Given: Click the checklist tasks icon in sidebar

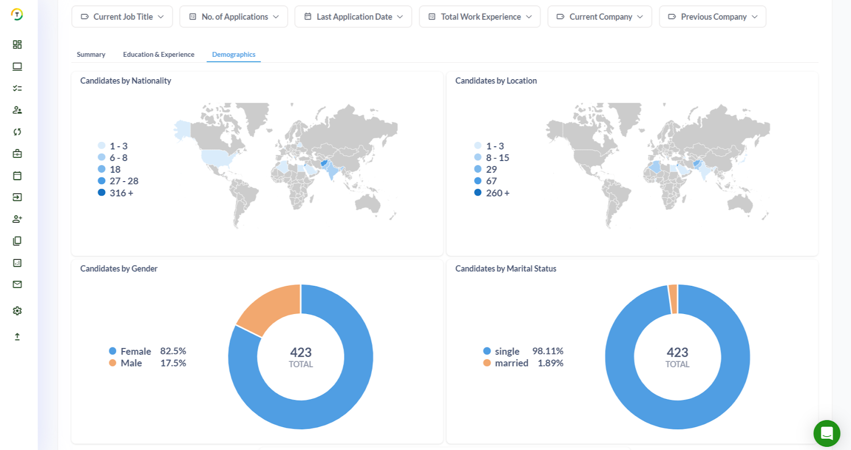Looking at the screenshot, I should point(17,88).
